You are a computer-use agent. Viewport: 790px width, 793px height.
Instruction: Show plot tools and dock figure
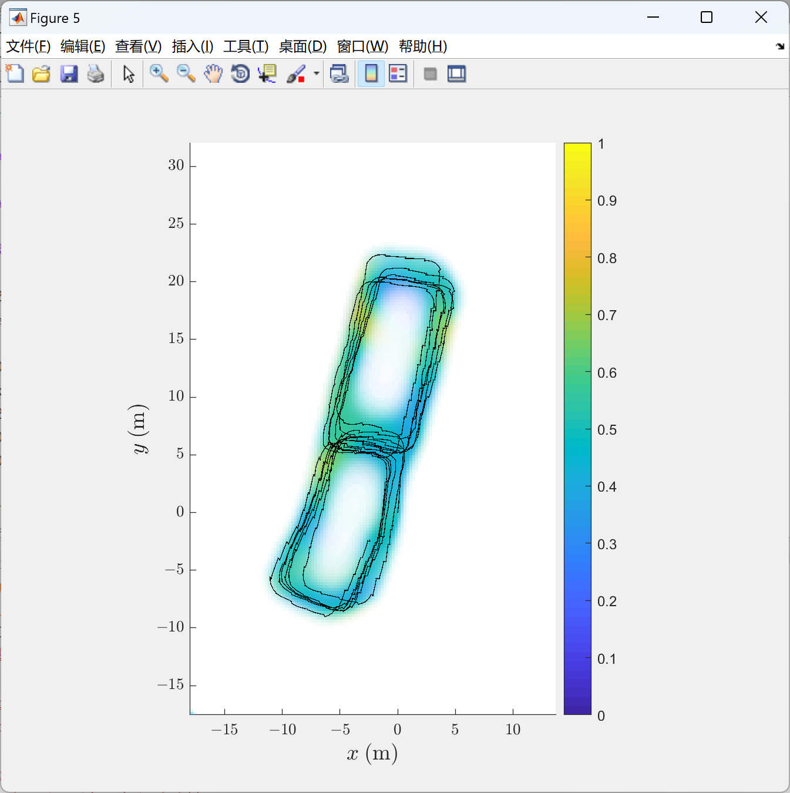pyautogui.click(x=457, y=74)
